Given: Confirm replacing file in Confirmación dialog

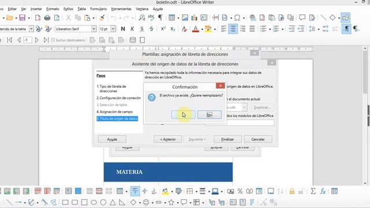Looking at the screenshot, I should click(183, 114).
